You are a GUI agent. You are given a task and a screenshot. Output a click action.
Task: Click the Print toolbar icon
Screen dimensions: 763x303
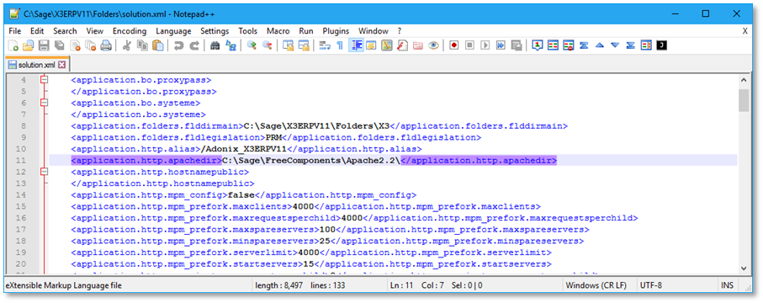point(106,45)
